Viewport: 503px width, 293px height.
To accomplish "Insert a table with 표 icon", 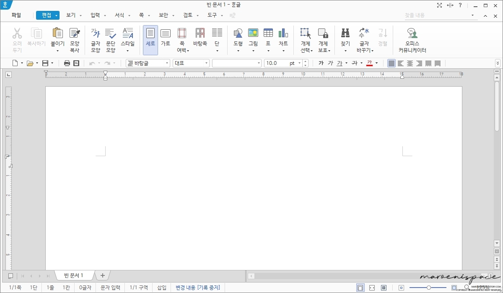I will [268, 33].
